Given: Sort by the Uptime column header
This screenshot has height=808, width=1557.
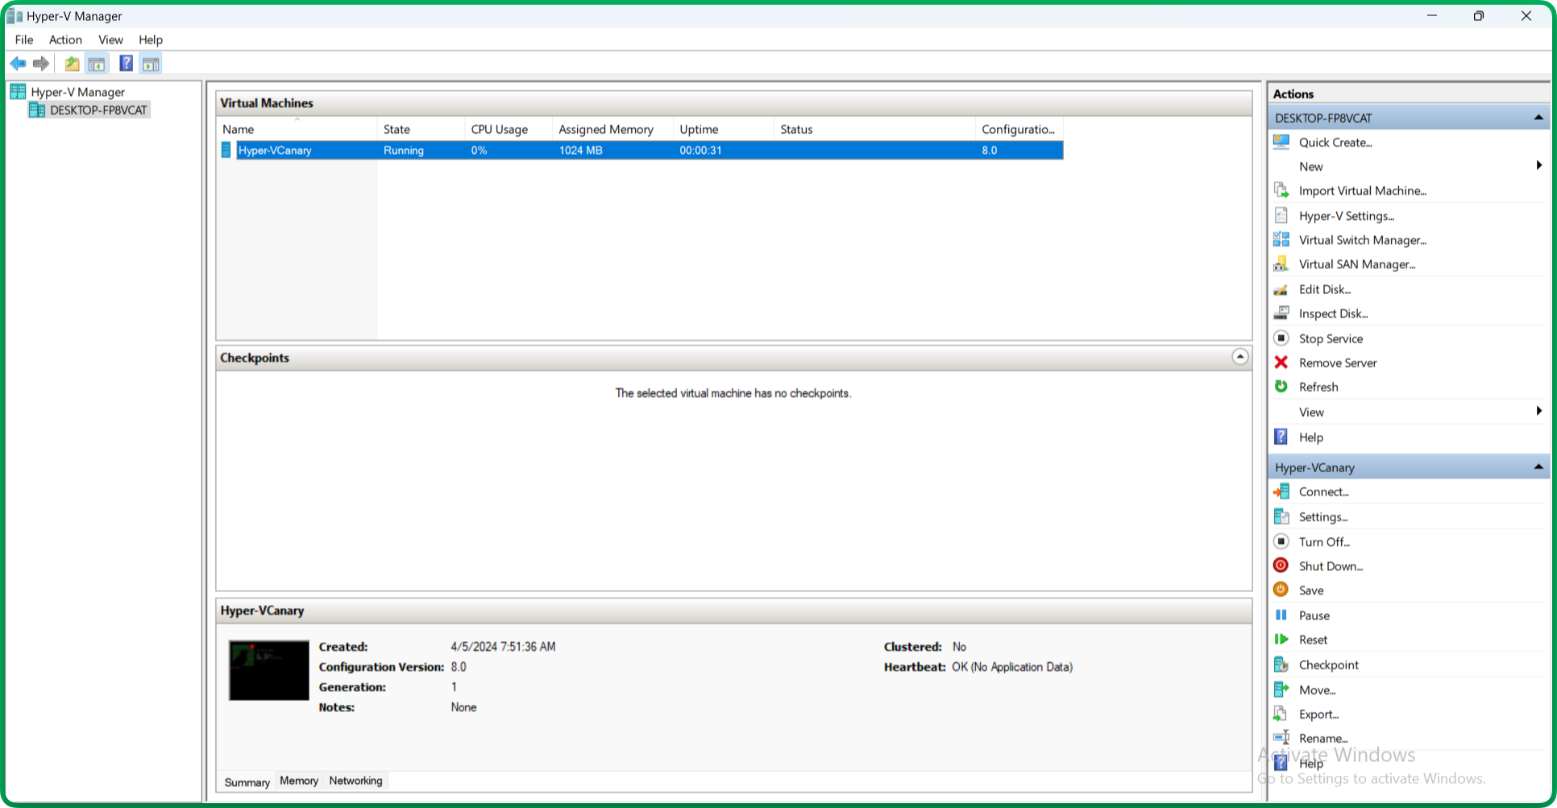Looking at the screenshot, I should (x=723, y=129).
